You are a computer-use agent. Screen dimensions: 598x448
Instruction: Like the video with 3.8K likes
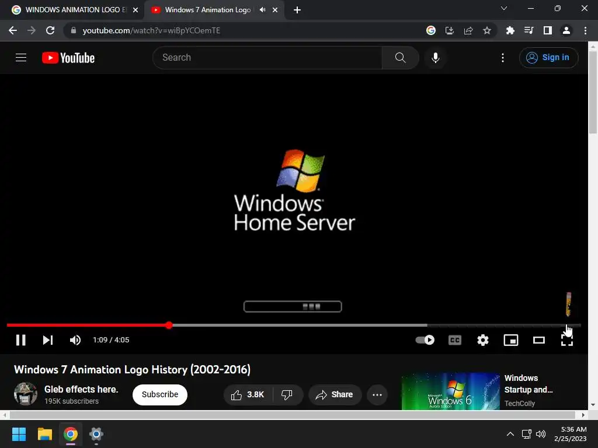pos(248,395)
